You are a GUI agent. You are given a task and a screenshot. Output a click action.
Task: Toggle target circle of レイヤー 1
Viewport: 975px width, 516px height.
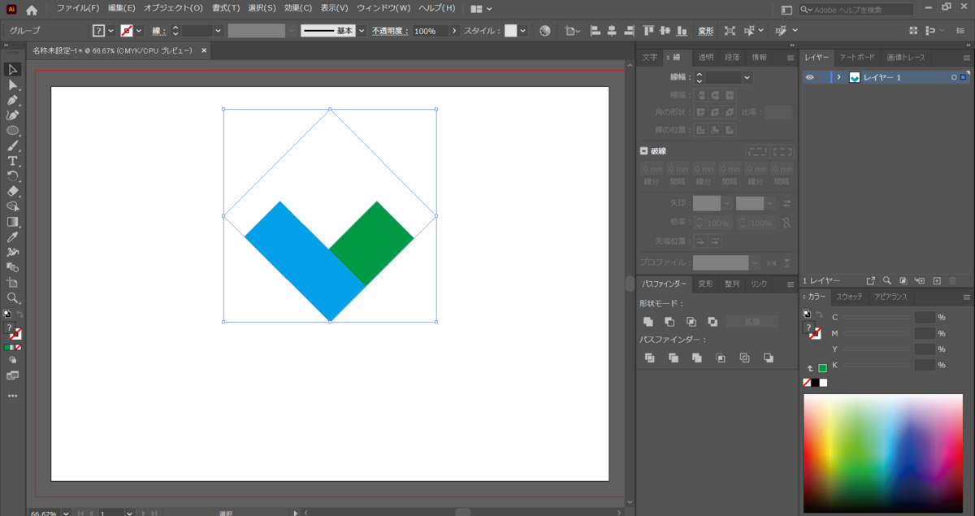coord(954,77)
